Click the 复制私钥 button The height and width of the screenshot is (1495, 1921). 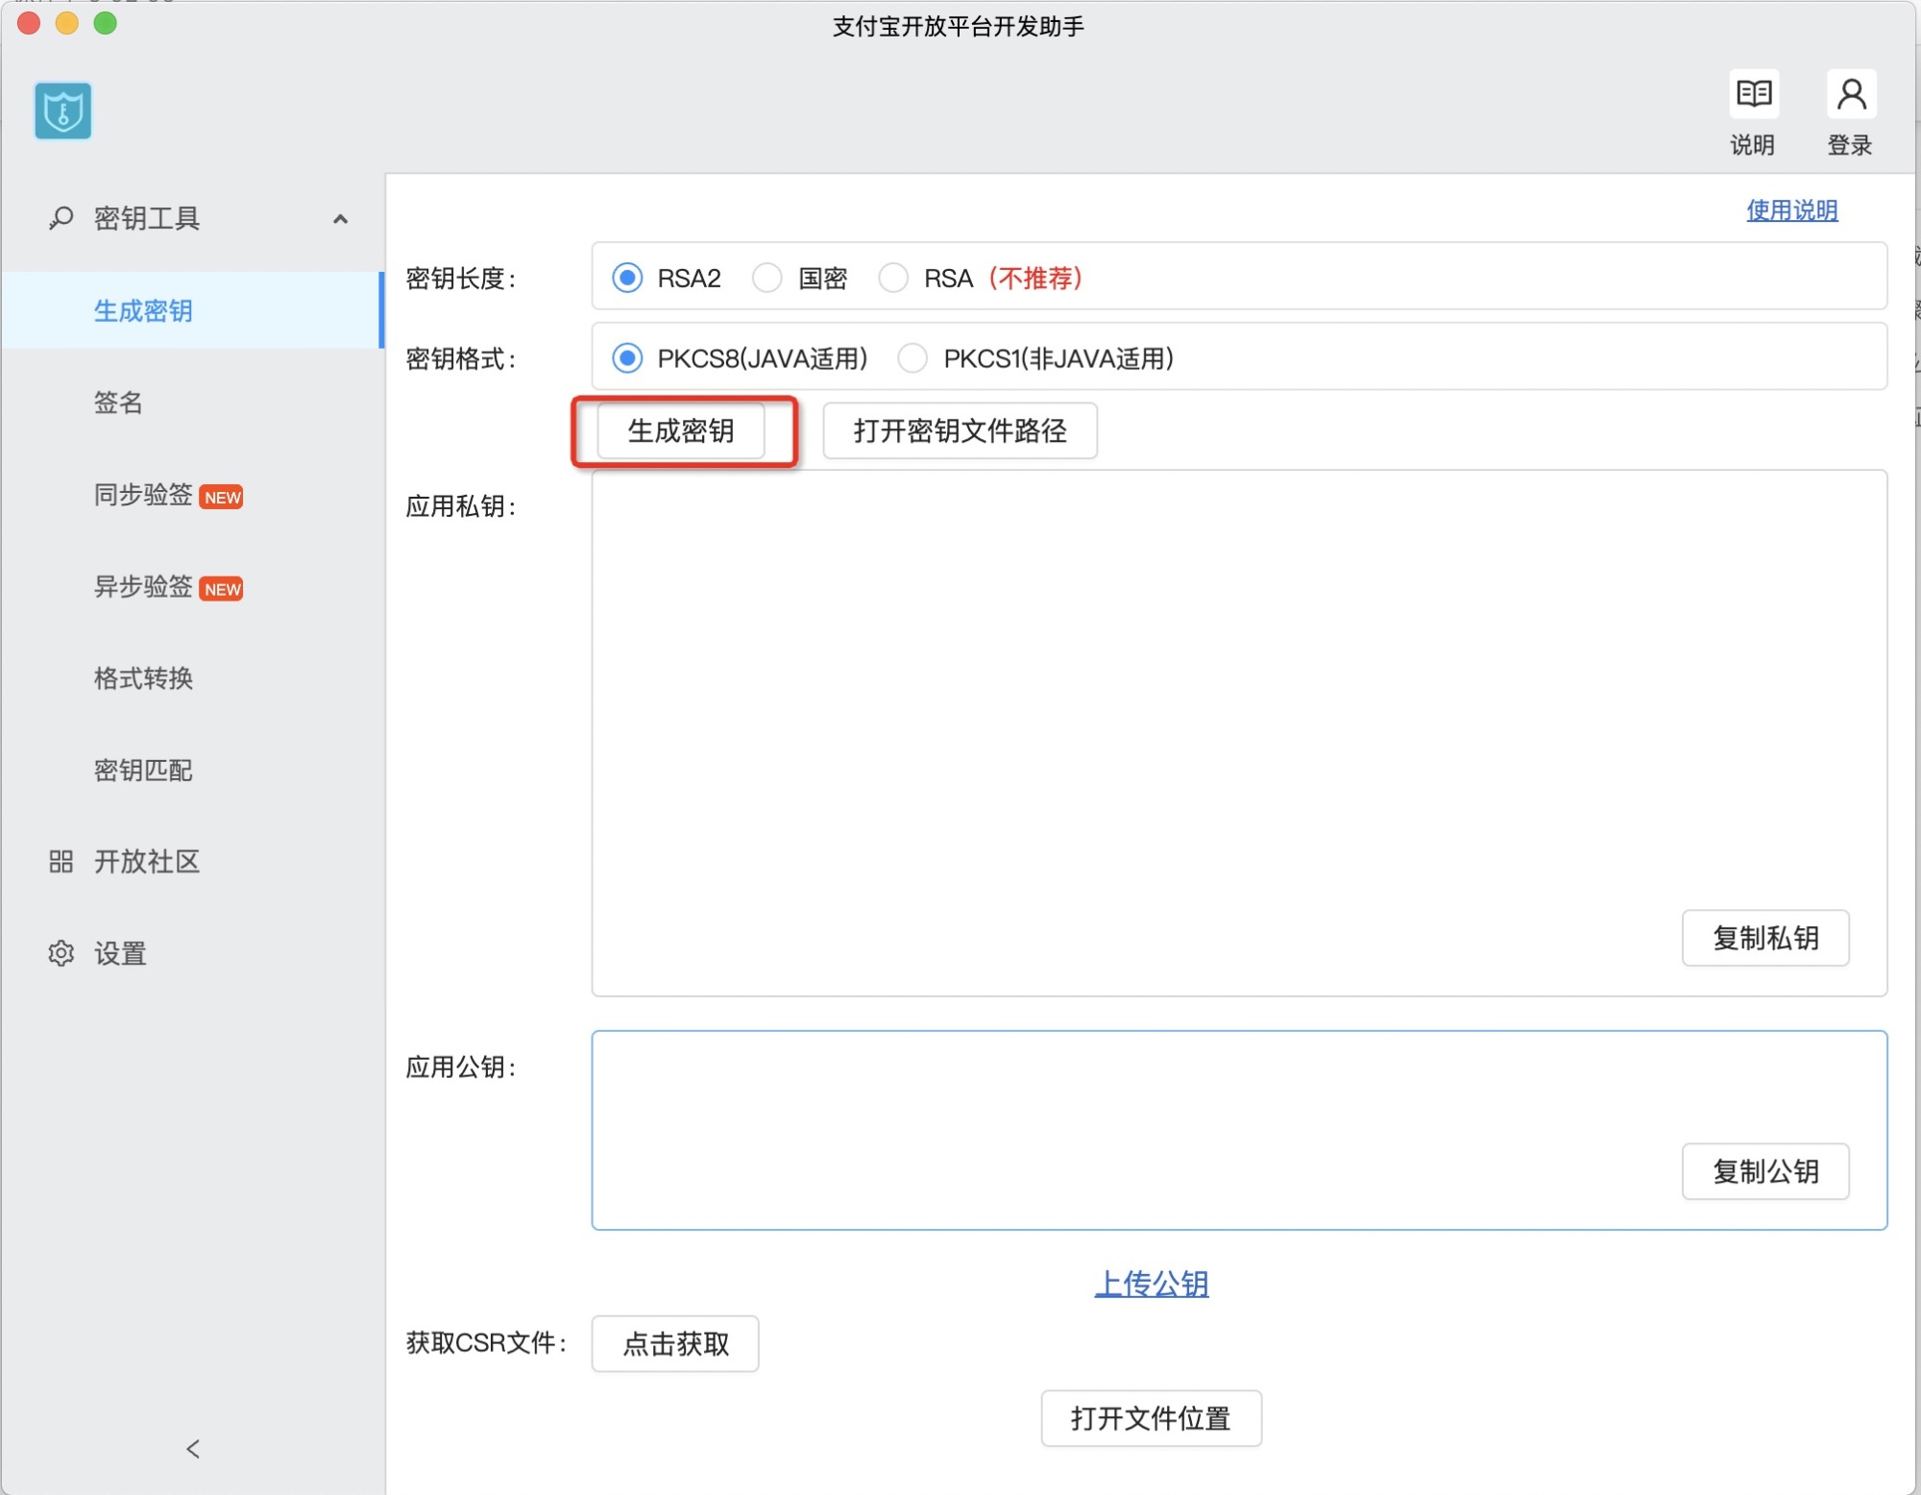[1764, 938]
